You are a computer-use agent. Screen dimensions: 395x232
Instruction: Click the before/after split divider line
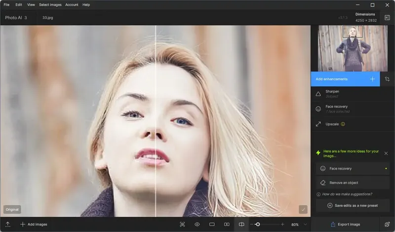(156, 121)
